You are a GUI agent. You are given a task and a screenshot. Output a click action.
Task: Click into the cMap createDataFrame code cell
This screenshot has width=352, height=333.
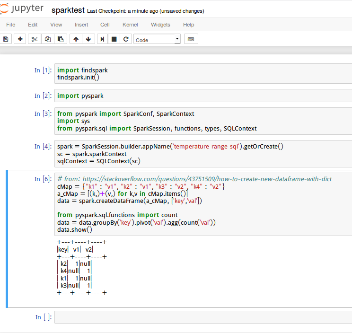[203, 204]
